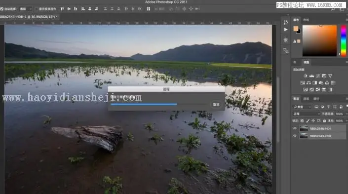Toggle filter for adjustment layers
The height and width of the screenshot is (194, 348).
[322, 107]
